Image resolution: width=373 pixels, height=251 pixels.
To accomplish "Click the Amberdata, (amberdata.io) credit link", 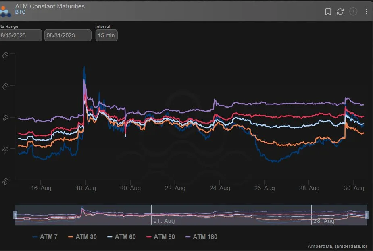I will (x=338, y=246).
